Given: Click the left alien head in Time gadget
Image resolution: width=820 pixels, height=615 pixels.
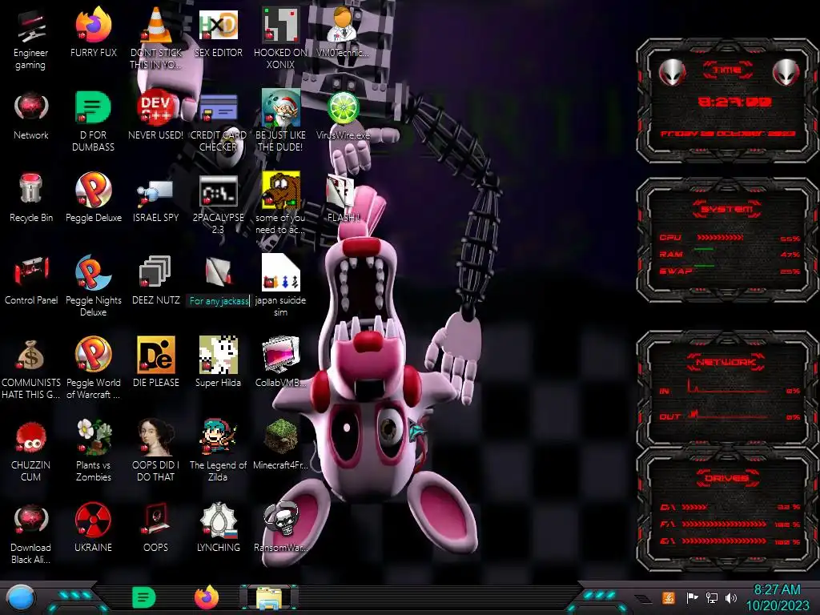Looking at the screenshot, I should pos(672,72).
